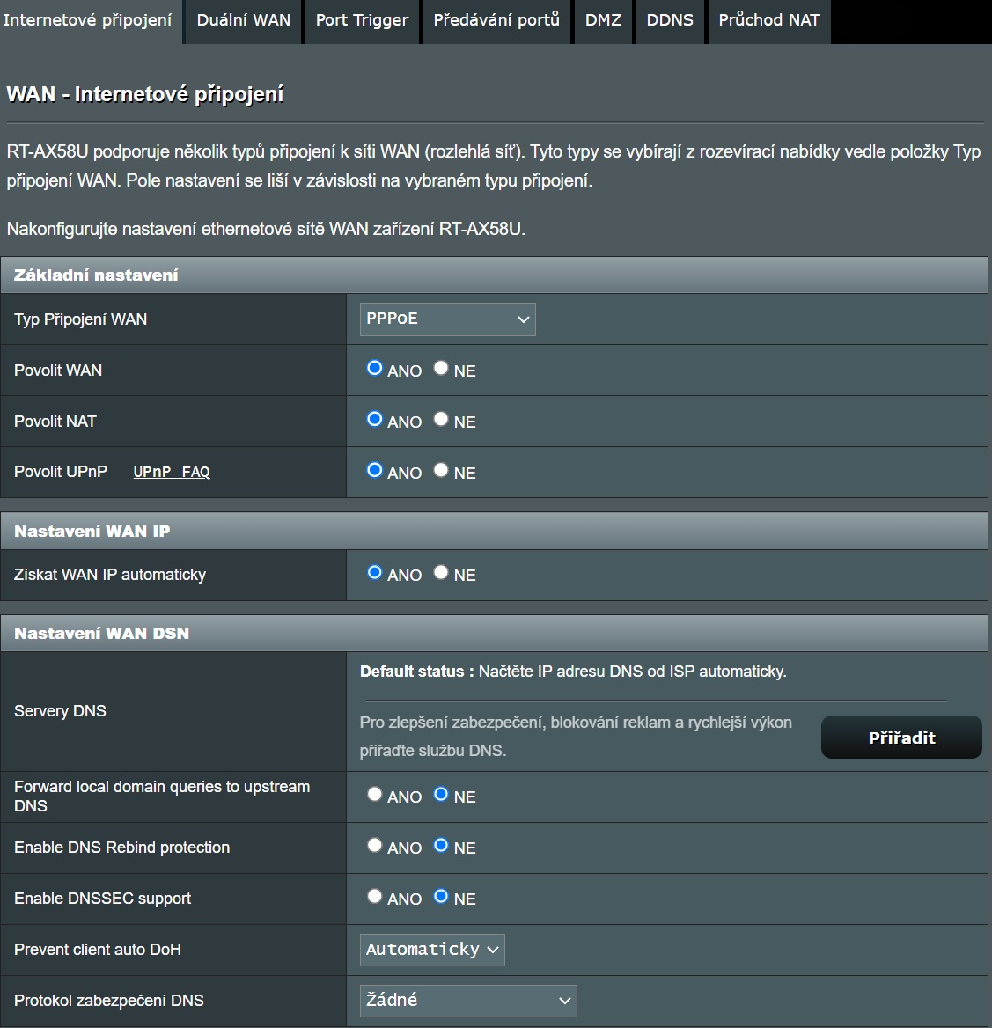Open the Prevent client auto DoH dropdown
The height and width of the screenshot is (1028, 992).
[x=432, y=950]
